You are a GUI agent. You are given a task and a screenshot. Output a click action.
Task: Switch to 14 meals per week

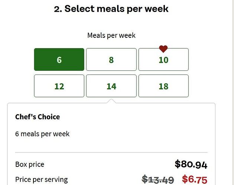click(111, 86)
